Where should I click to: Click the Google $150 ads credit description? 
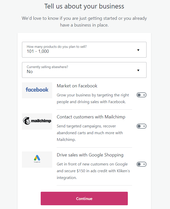click(93, 171)
